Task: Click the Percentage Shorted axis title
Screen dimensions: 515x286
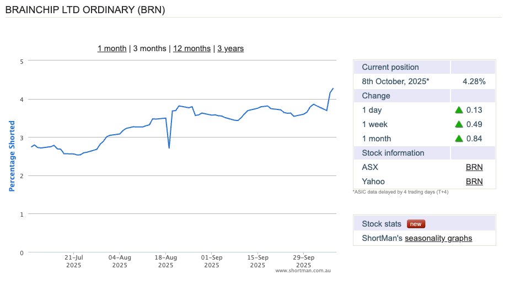Action: 12,157
